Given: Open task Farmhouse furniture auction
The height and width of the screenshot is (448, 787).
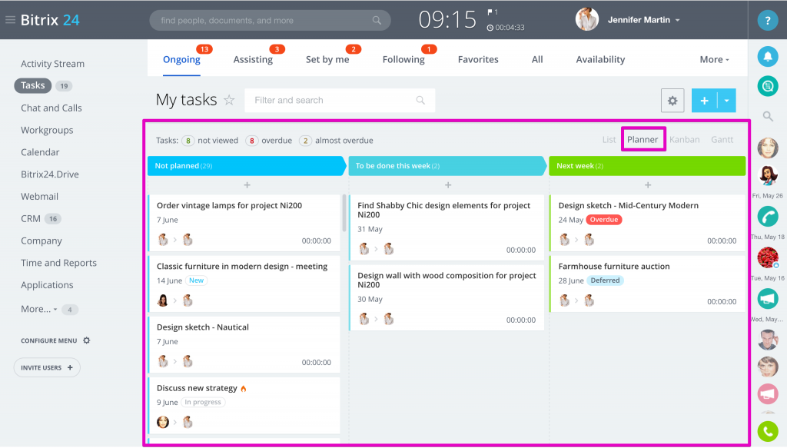Looking at the screenshot, I should [x=614, y=267].
